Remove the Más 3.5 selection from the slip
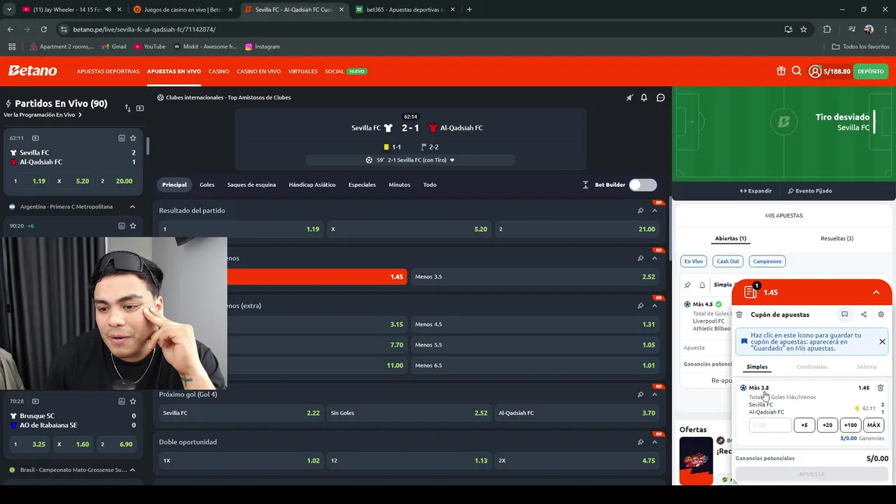Viewport: 896px width, 504px height. [x=881, y=388]
